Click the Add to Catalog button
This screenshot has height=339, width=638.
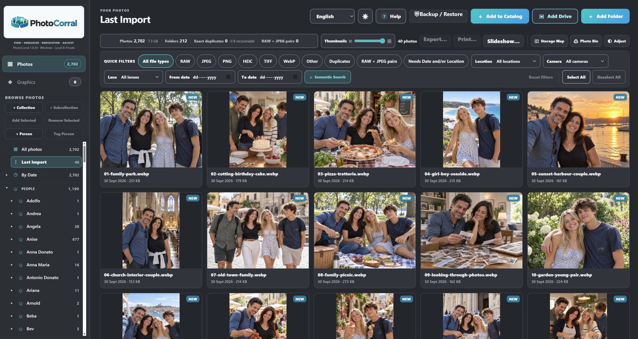500,16
